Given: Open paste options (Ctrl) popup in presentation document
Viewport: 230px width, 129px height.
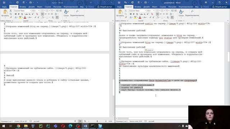Looking at the screenshot, I should coord(149,50).
